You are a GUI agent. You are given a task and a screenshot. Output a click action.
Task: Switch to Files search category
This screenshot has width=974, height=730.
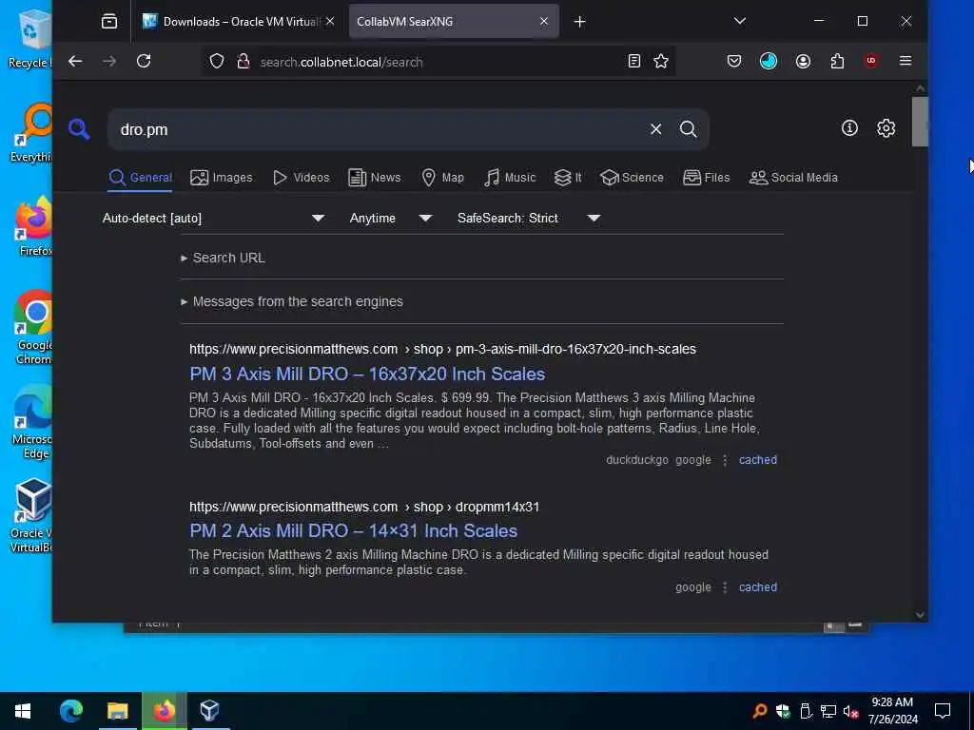coord(707,178)
